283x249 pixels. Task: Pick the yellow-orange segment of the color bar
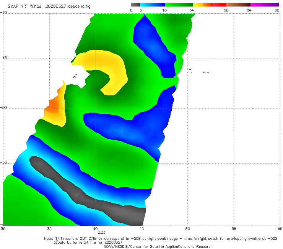tap(203, 5)
